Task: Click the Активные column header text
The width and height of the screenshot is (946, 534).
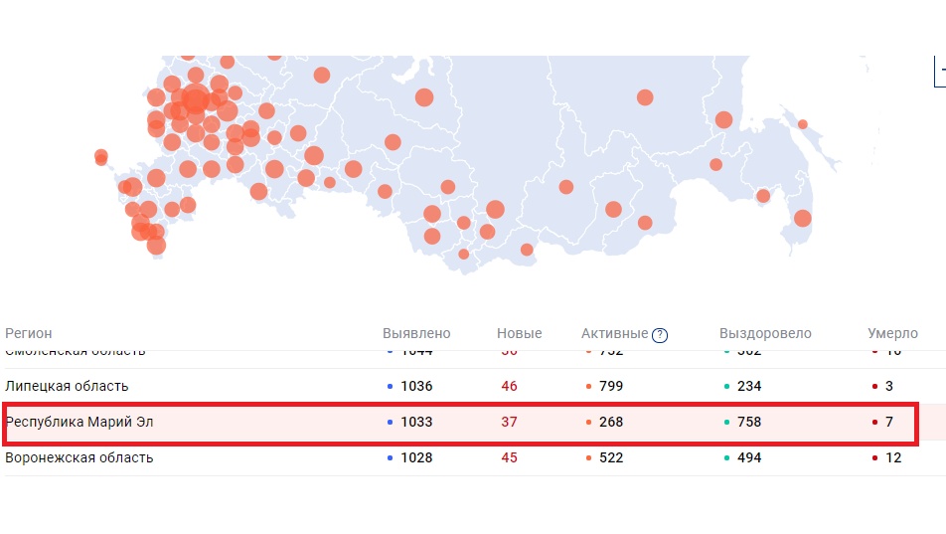Action: tap(614, 334)
